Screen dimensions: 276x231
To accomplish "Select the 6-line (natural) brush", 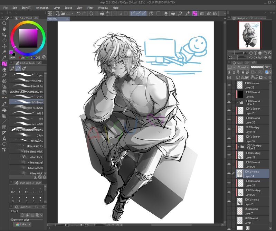I will tap(26, 168).
